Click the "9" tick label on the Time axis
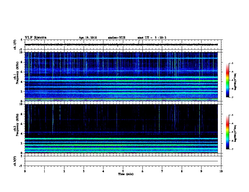249x192 pixels. 201,171
